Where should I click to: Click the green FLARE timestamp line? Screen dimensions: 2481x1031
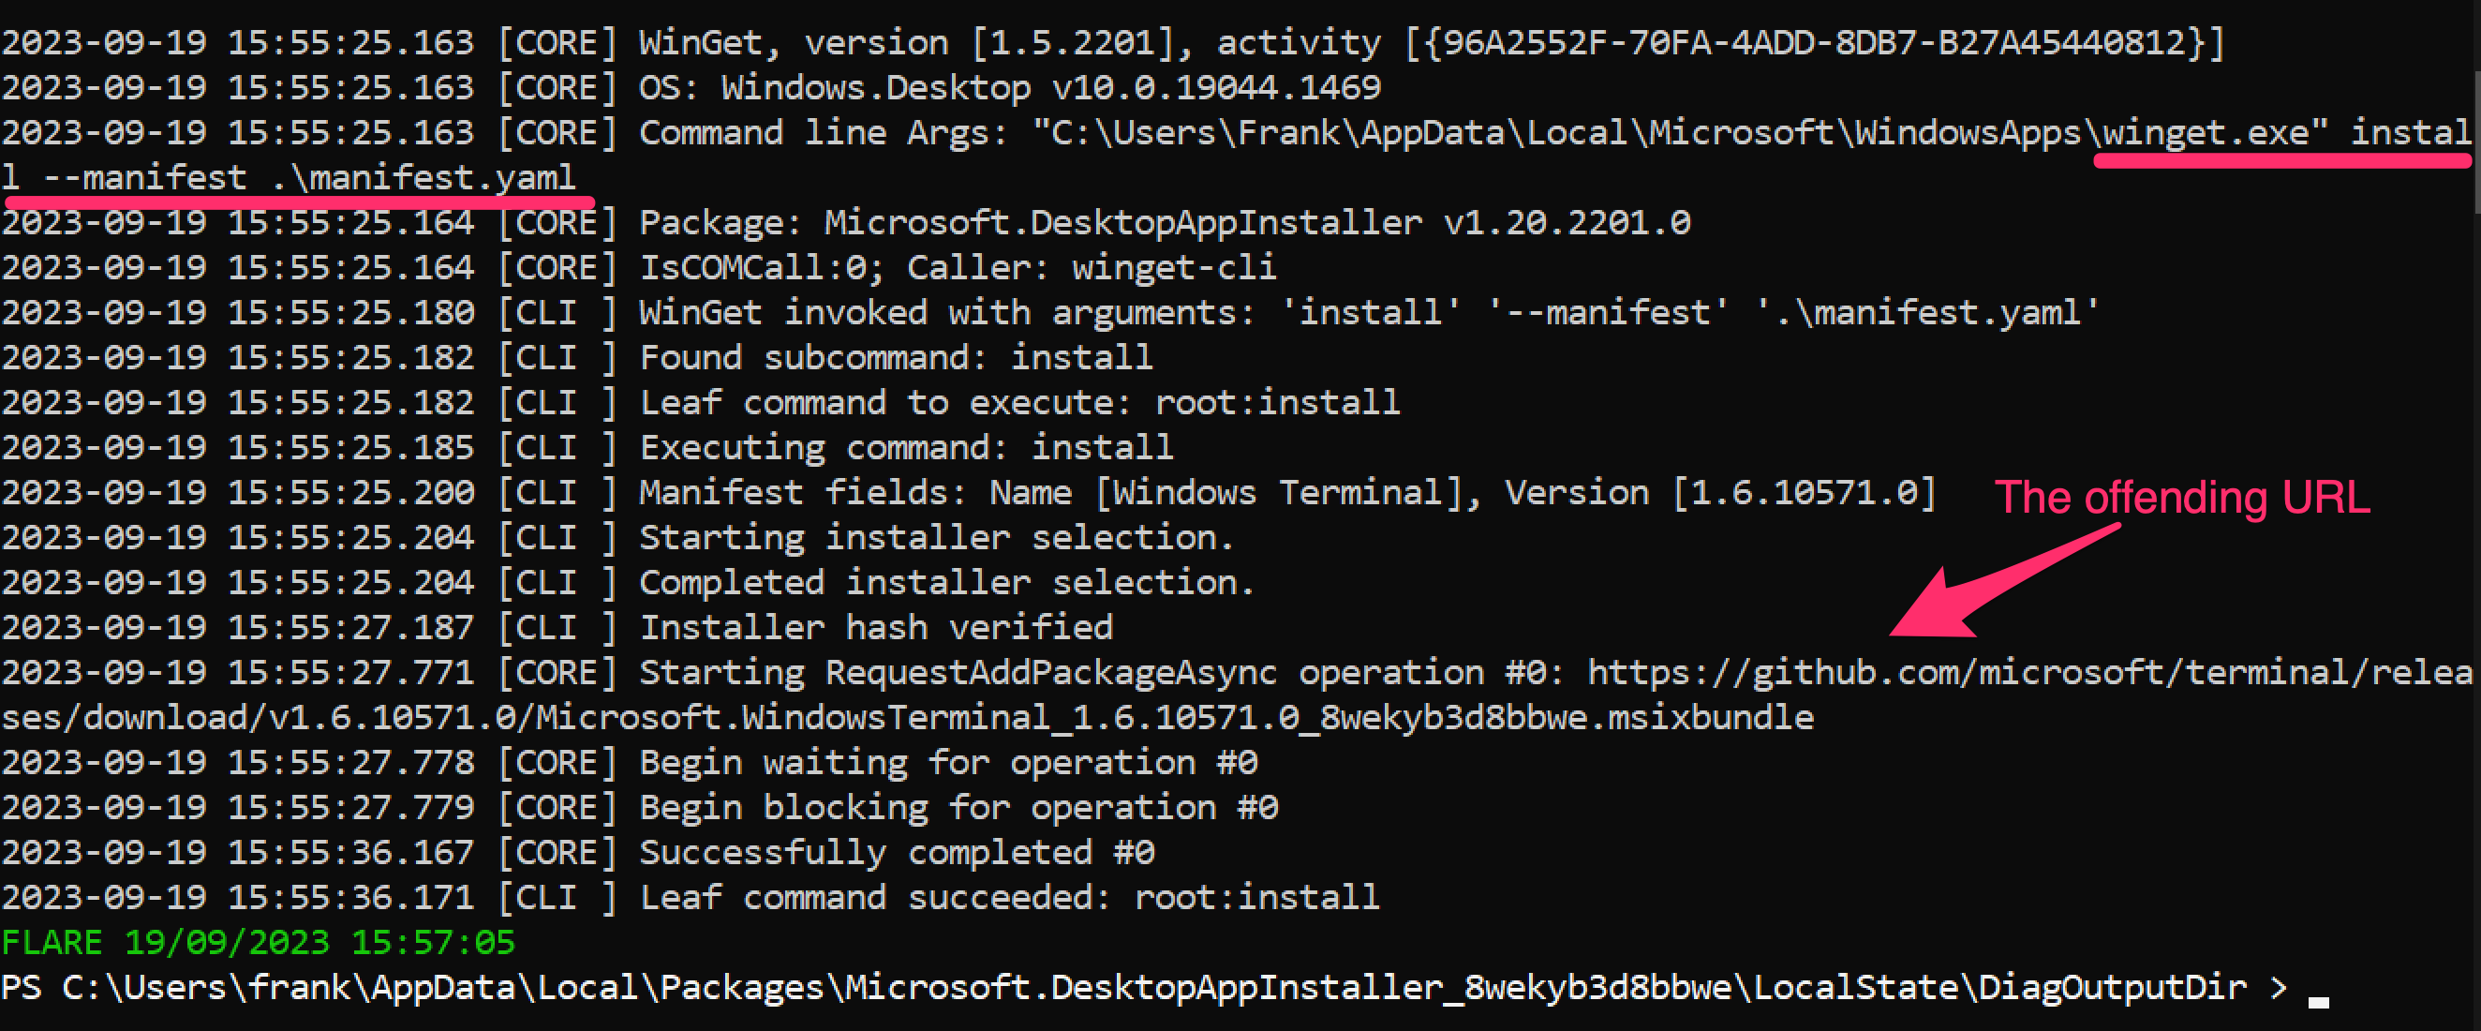[x=258, y=942]
